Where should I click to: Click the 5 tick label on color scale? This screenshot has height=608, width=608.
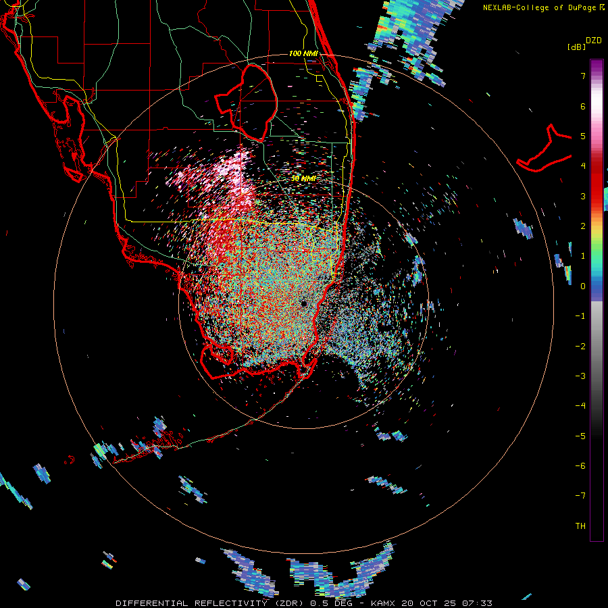coord(583,136)
